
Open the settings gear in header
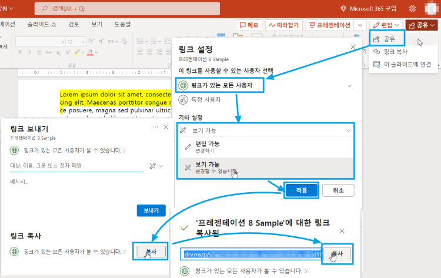[412, 9]
